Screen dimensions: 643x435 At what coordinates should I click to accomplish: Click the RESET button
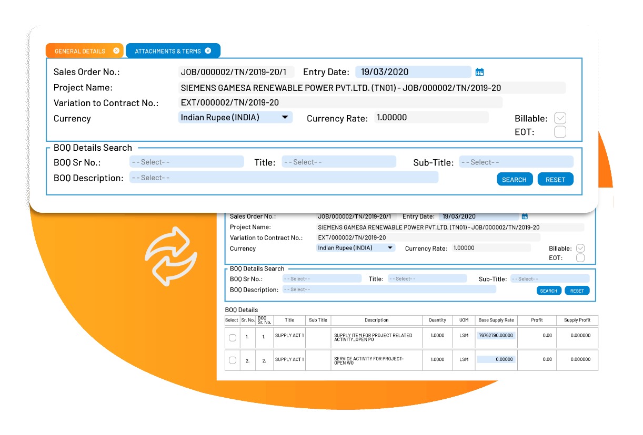pyautogui.click(x=556, y=179)
